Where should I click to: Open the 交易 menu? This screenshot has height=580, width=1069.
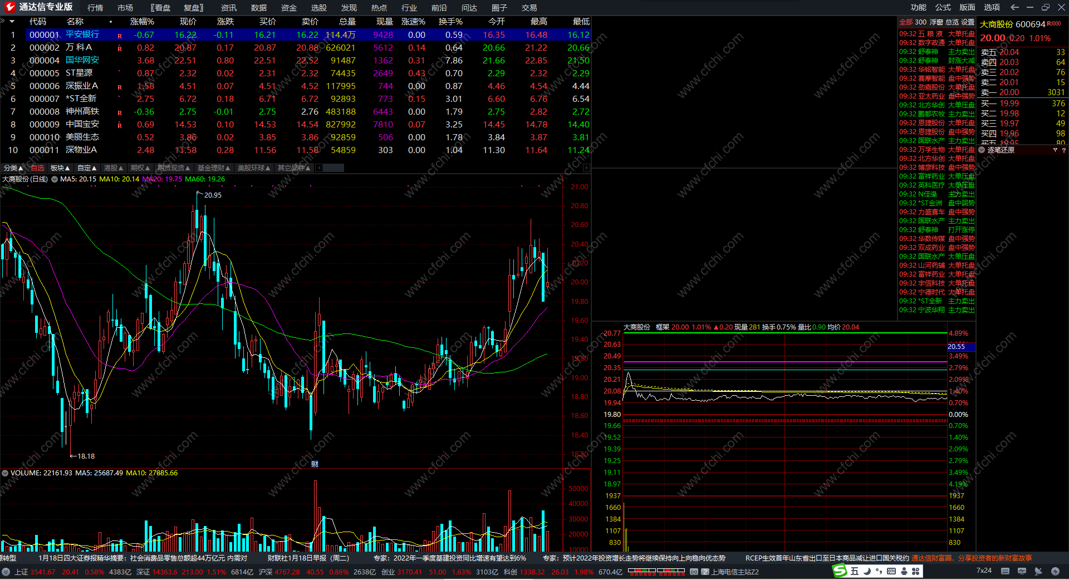(529, 8)
